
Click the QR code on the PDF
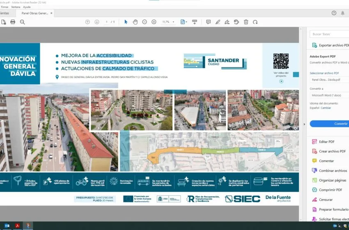tap(281, 61)
